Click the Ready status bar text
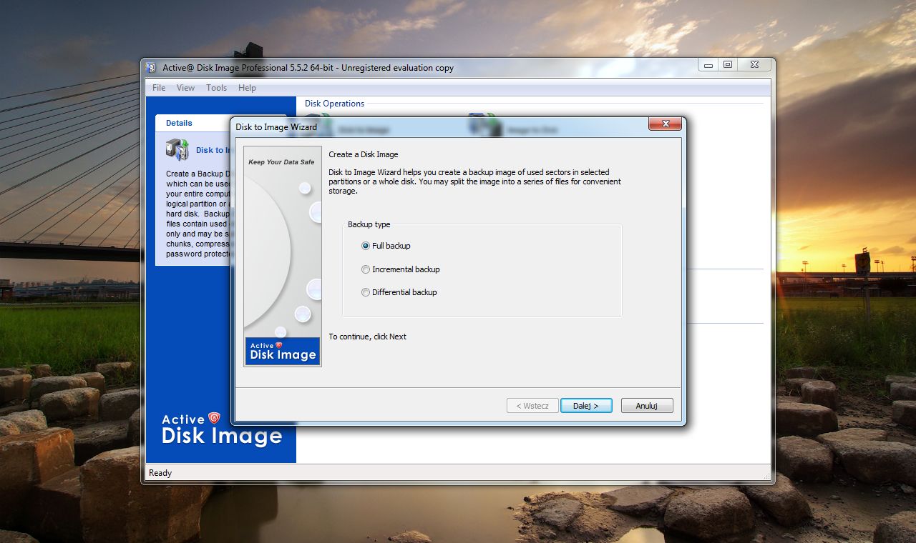Screen dimensions: 916x543 point(160,473)
